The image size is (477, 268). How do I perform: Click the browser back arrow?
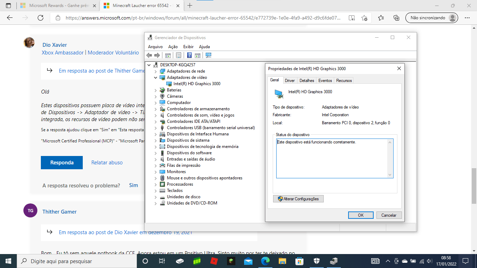(10, 18)
